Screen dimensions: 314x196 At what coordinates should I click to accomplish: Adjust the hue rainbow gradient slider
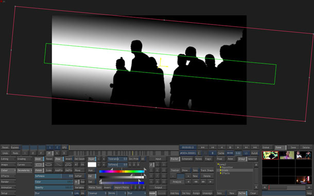[x=122, y=172]
